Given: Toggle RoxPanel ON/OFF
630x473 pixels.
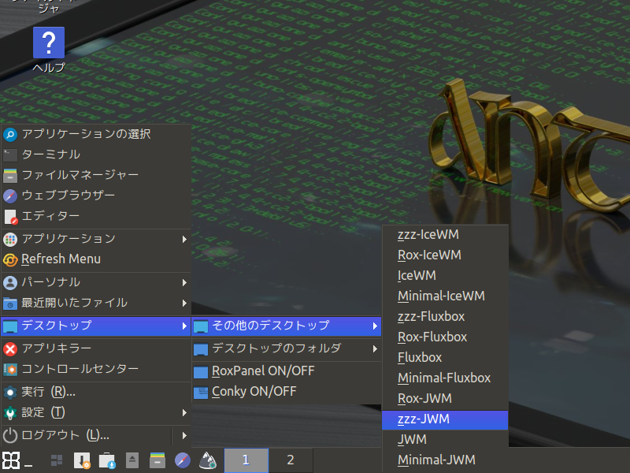Looking at the screenshot, I should (x=286, y=371).
